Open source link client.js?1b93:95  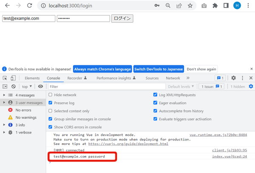[x=229, y=150]
